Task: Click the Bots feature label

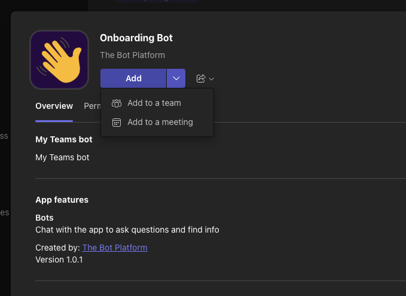Action: click(44, 218)
